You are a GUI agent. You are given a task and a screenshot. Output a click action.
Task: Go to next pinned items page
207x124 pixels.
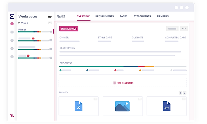[185, 93]
